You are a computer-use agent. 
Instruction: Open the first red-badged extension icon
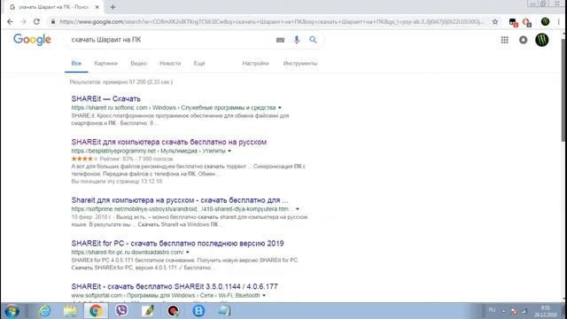pos(513,22)
